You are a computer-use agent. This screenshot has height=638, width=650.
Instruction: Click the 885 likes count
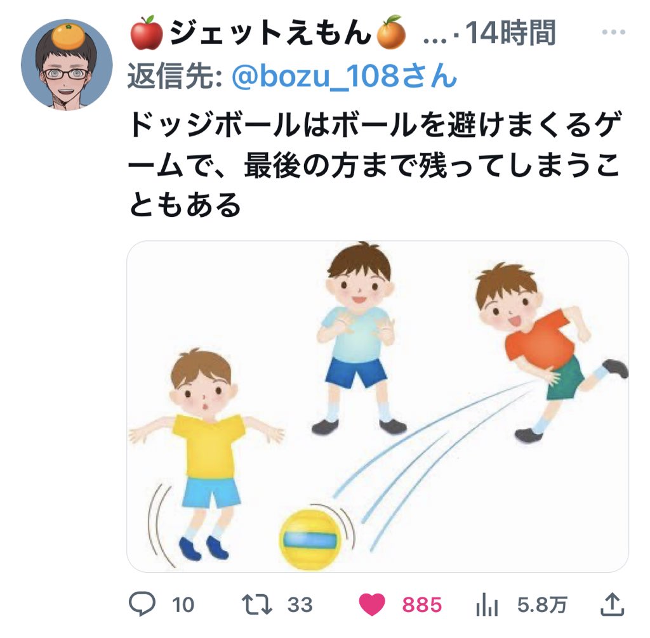(422, 605)
